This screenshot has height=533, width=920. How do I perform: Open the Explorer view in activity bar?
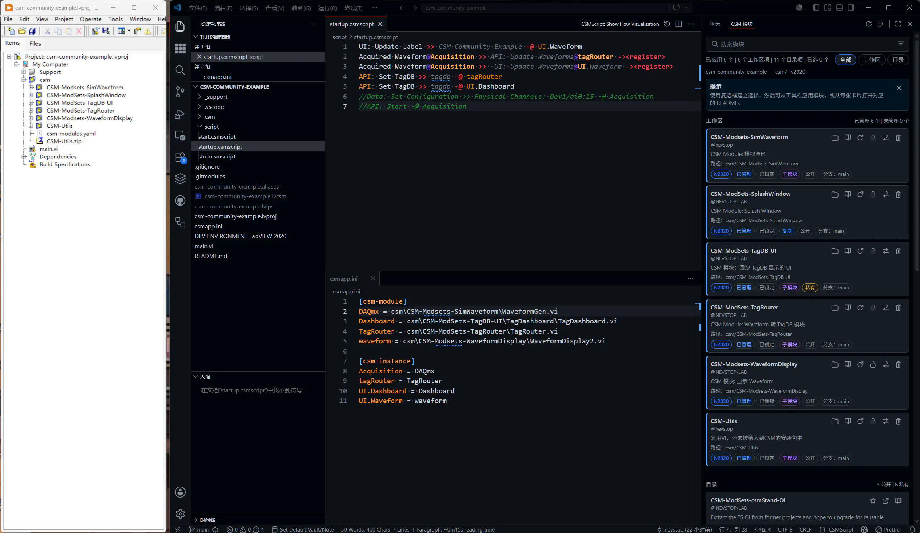(x=180, y=27)
